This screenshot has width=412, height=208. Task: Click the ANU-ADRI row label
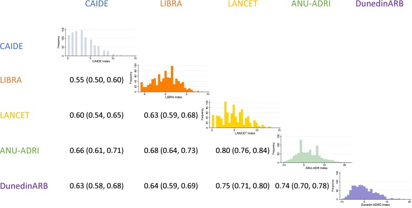tap(19, 151)
